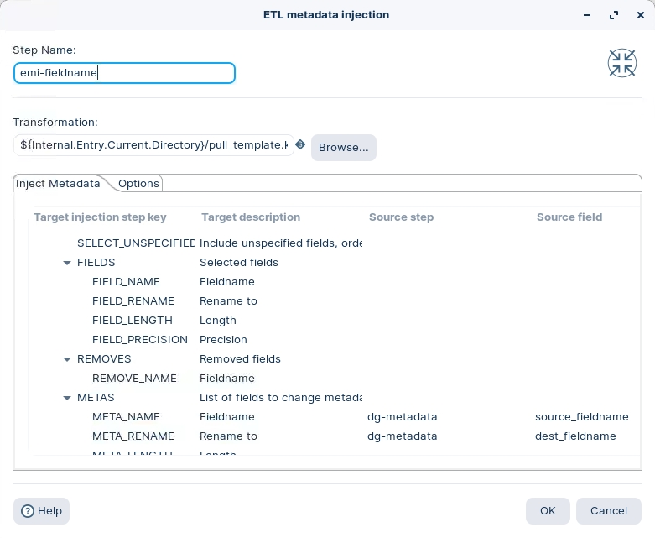
Task: Click the variable diamond icon beside transformation path
Action: click(x=300, y=145)
